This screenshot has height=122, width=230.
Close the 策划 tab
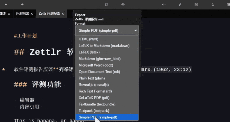click(x=9, y=14)
